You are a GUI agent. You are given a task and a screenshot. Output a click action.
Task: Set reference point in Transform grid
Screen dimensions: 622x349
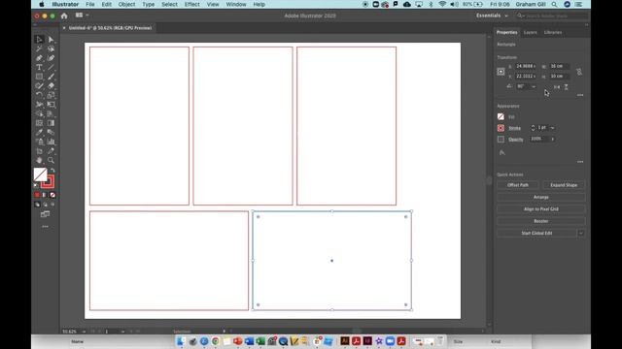coord(501,72)
